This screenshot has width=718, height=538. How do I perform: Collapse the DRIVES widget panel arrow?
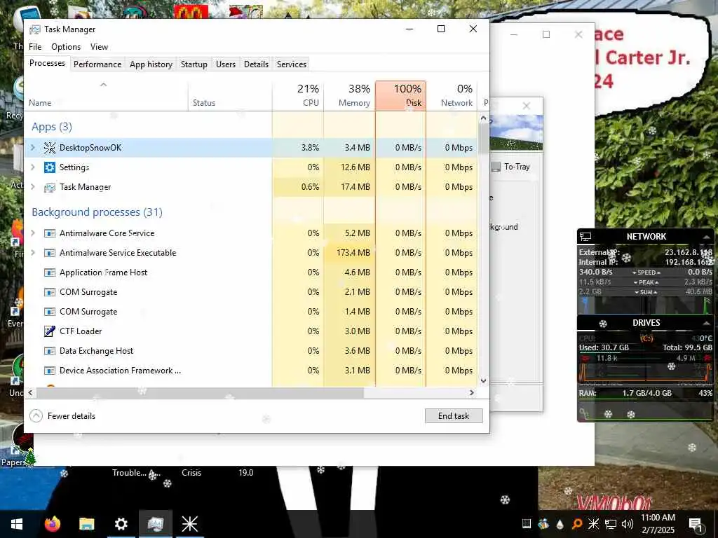click(x=707, y=323)
